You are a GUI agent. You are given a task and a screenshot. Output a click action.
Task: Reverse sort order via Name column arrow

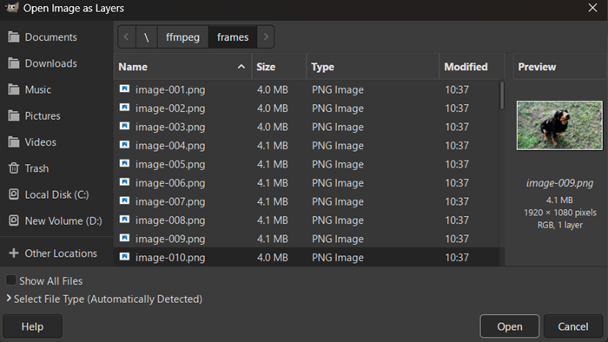241,67
